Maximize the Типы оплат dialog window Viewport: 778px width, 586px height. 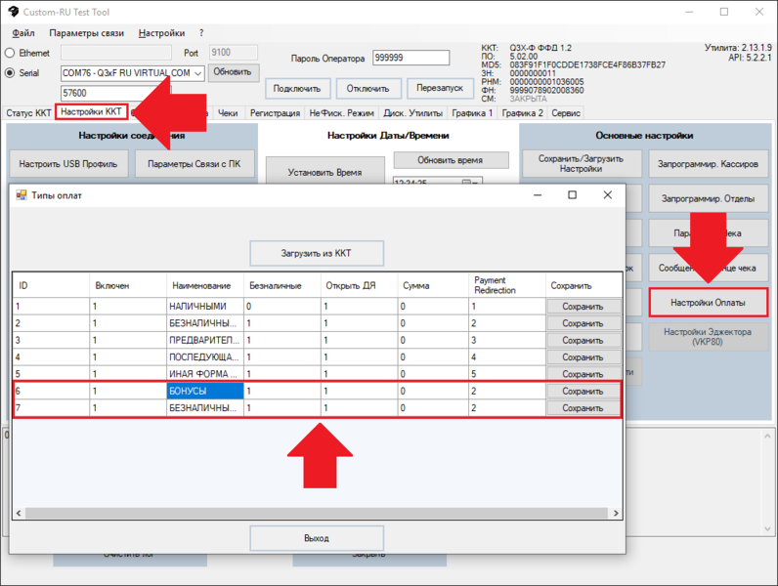coord(572,195)
